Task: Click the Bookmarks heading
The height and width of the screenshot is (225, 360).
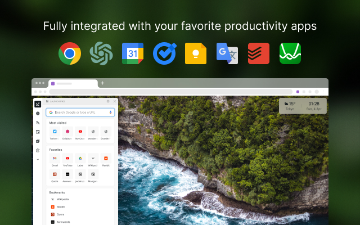Action: click(57, 192)
